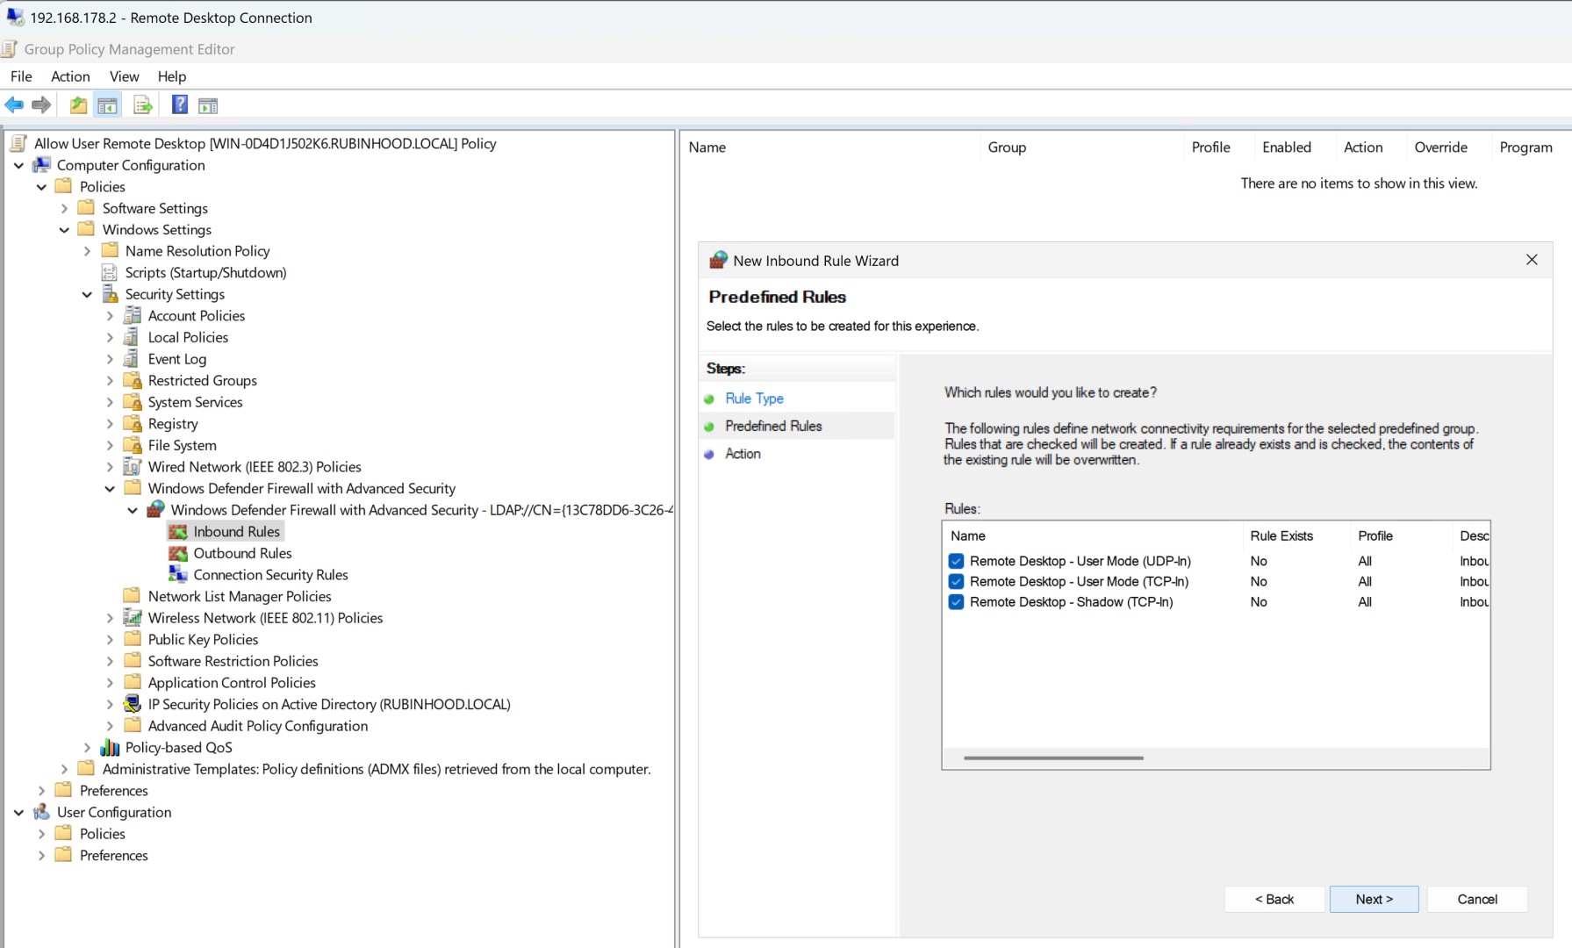The image size is (1572, 948).
Task: Expand Administrative Templates node
Action: coord(64,769)
